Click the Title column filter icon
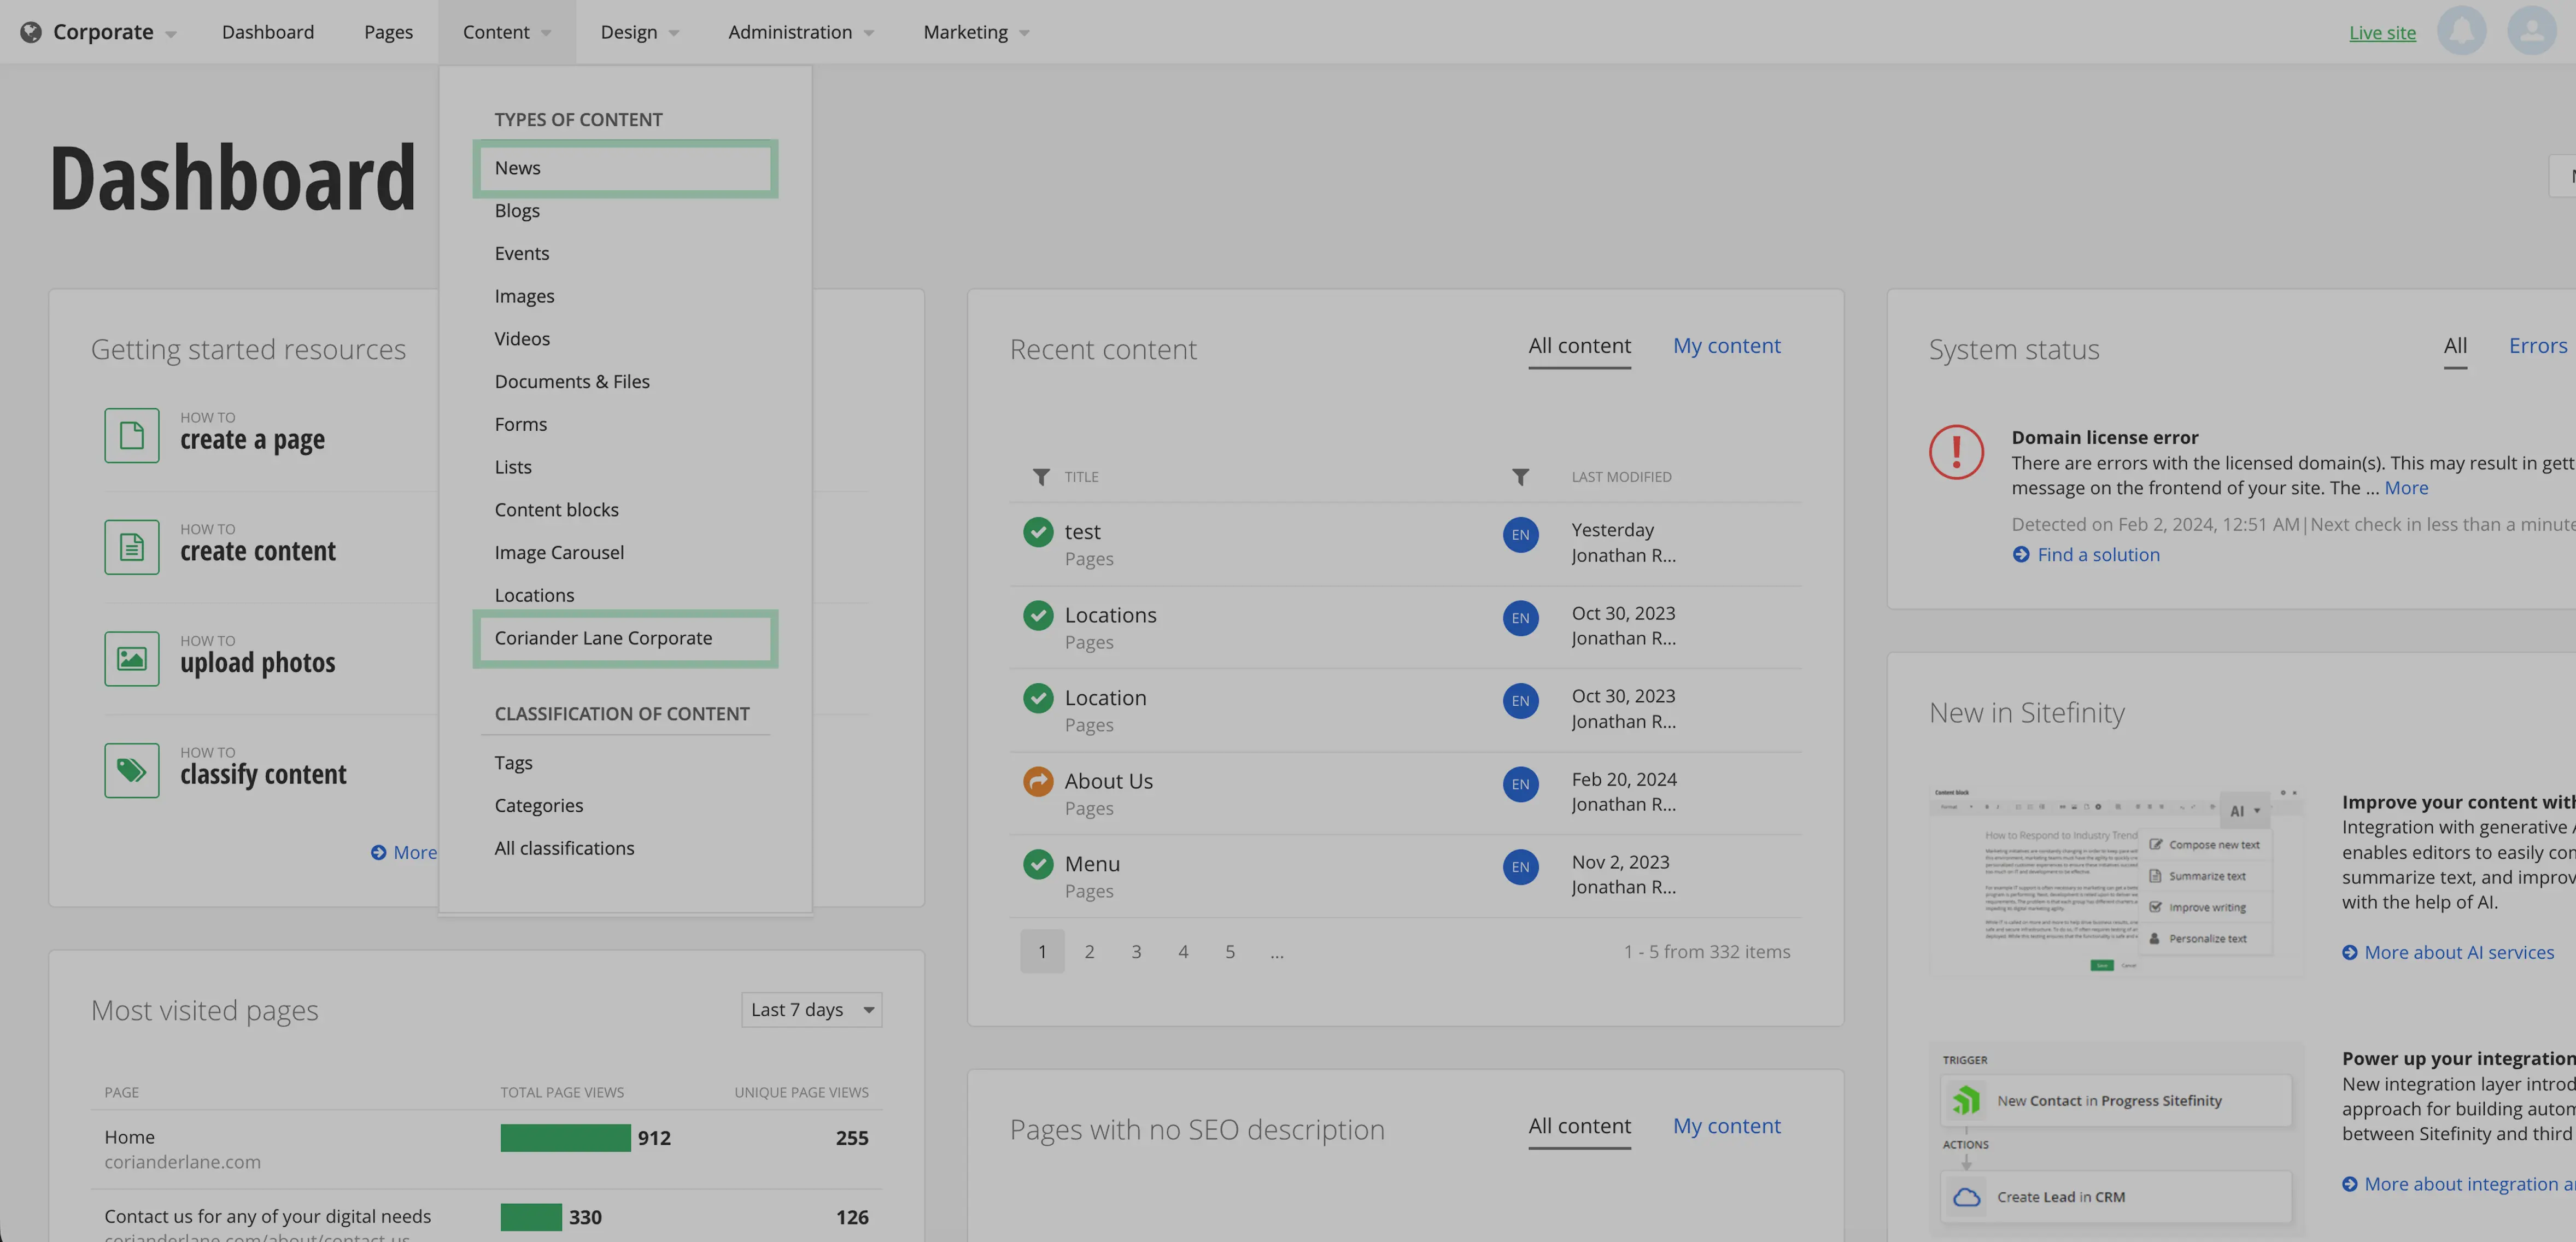Image resolution: width=2576 pixels, height=1242 pixels. (x=1041, y=477)
